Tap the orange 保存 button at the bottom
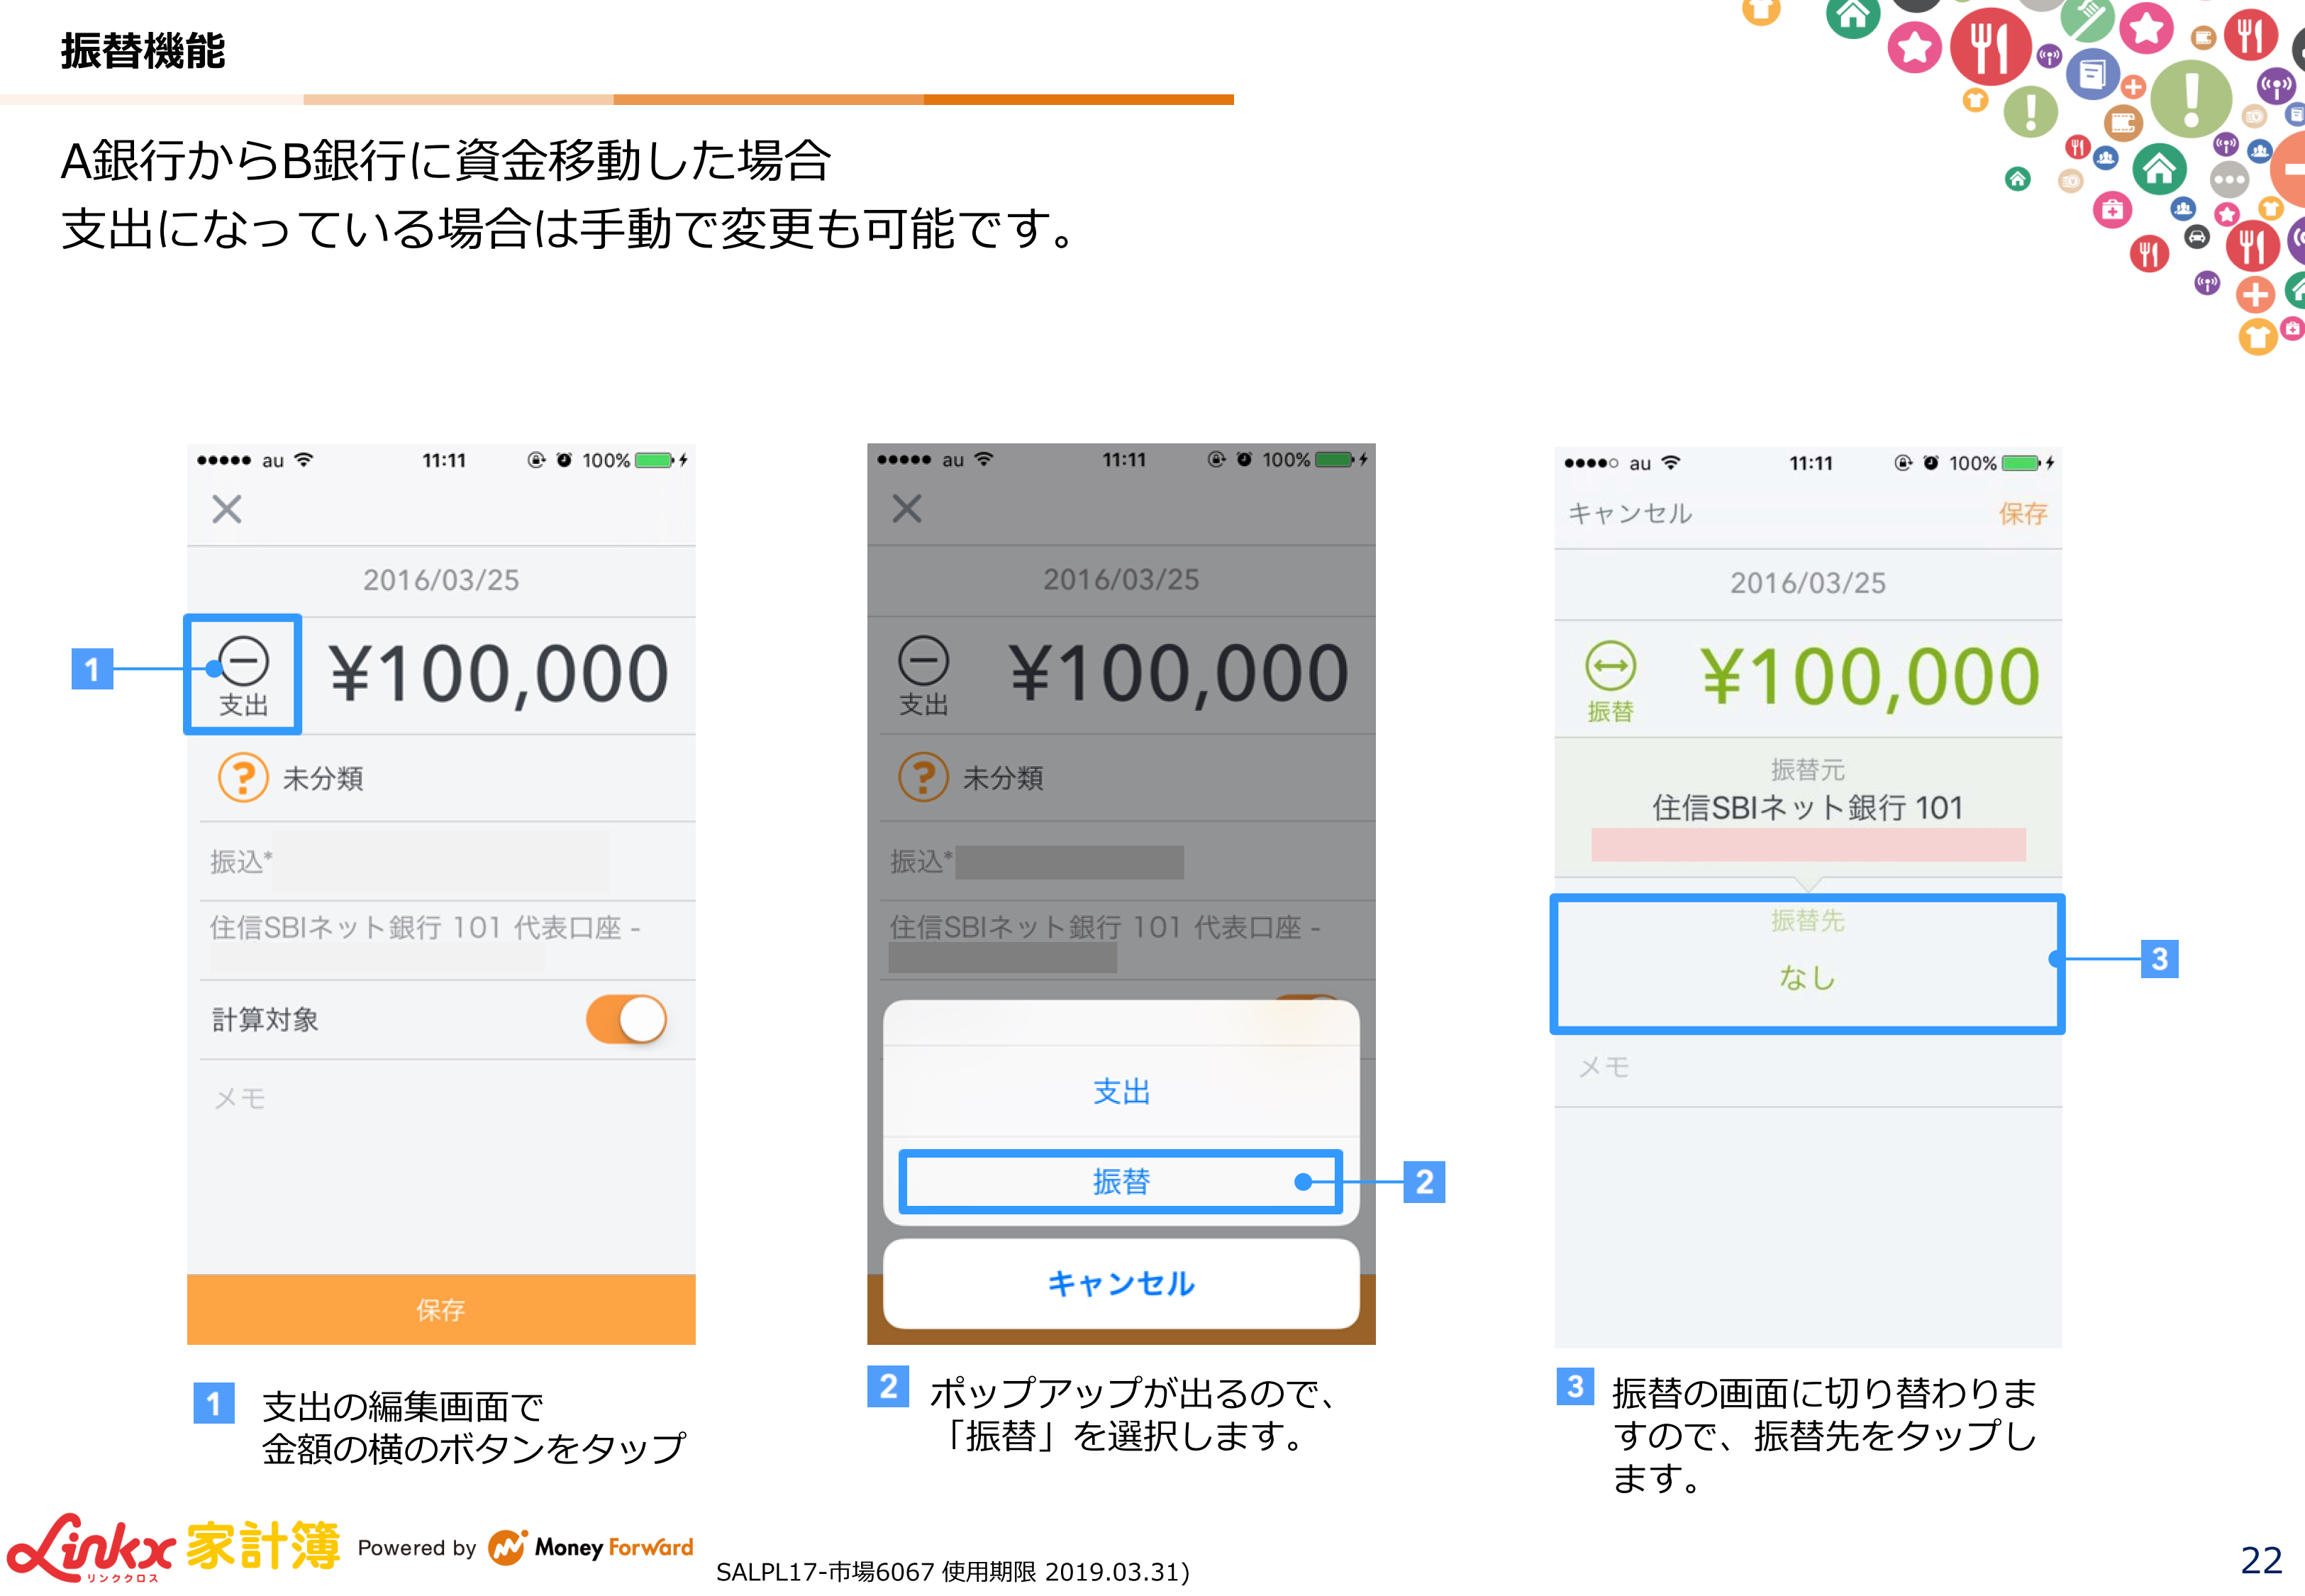The width and height of the screenshot is (2305, 1596). click(441, 1309)
